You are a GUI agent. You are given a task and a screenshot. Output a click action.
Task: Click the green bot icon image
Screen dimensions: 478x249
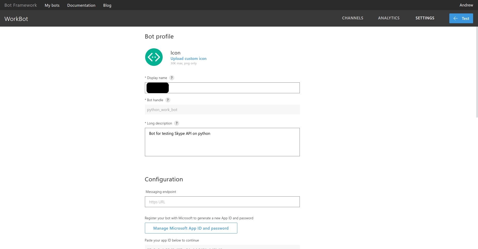[154, 57]
